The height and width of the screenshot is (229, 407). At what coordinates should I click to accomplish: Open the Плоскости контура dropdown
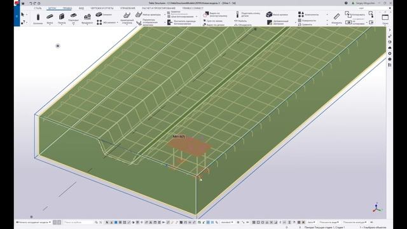(355, 222)
